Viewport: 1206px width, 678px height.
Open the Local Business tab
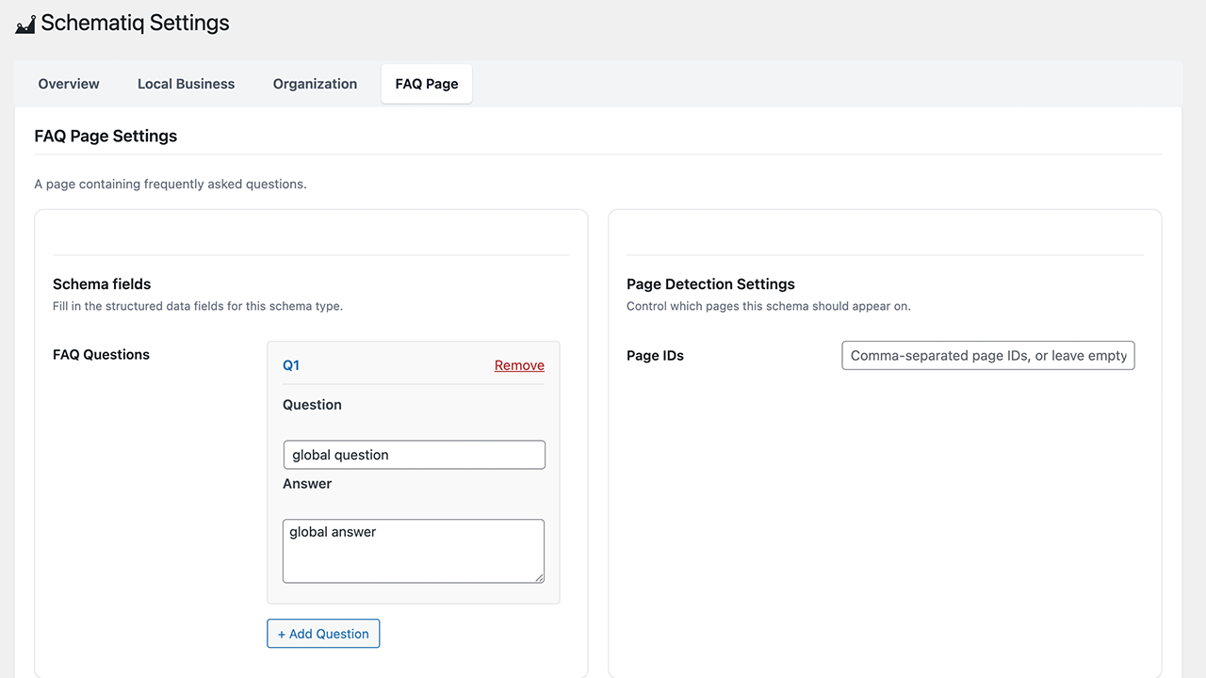[x=186, y=84]
